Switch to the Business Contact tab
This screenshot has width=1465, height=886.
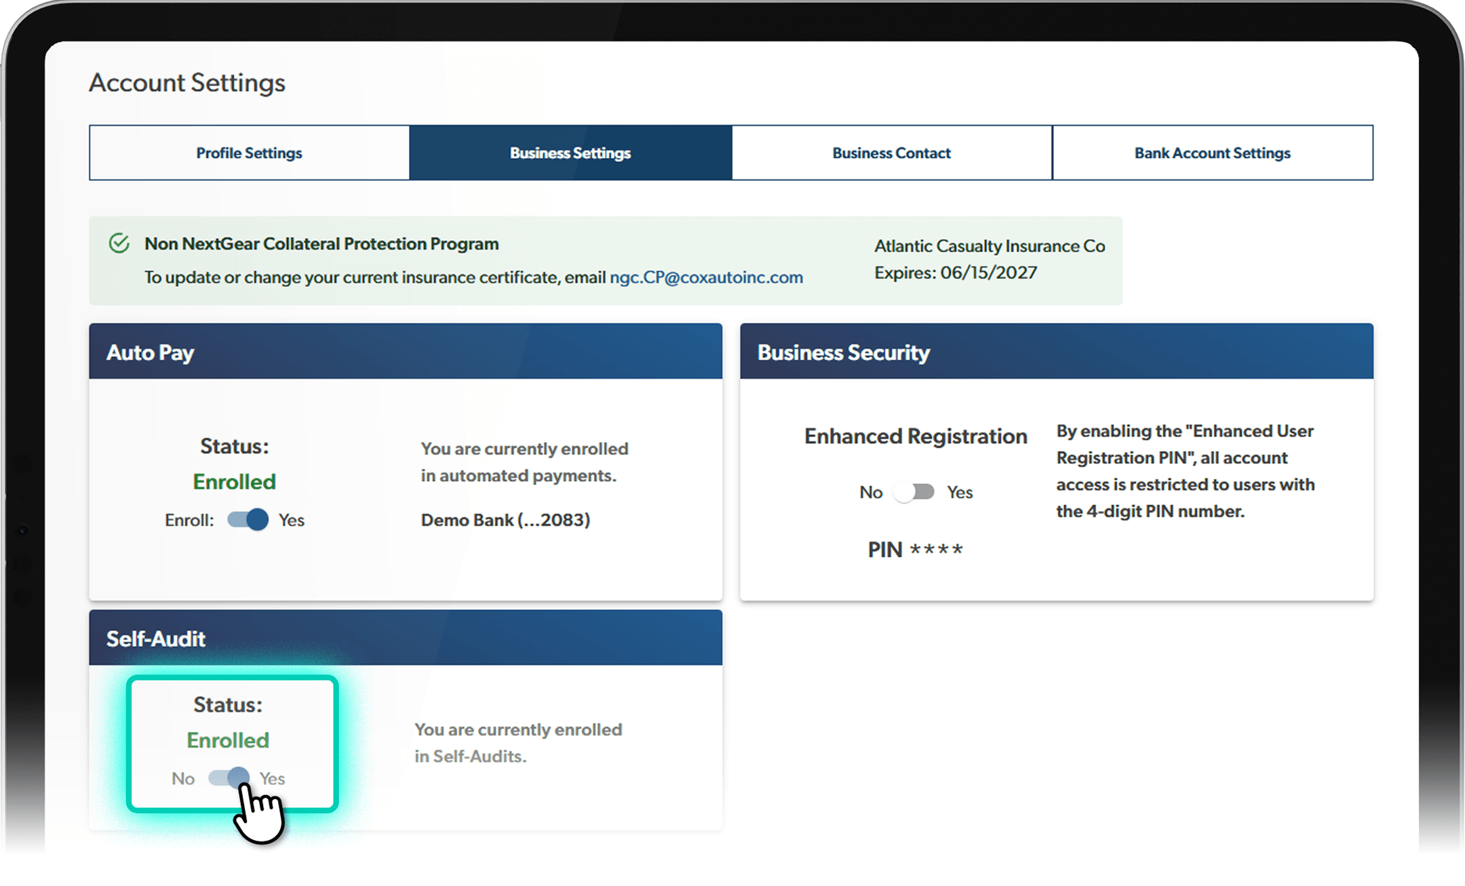pos(892,153)
